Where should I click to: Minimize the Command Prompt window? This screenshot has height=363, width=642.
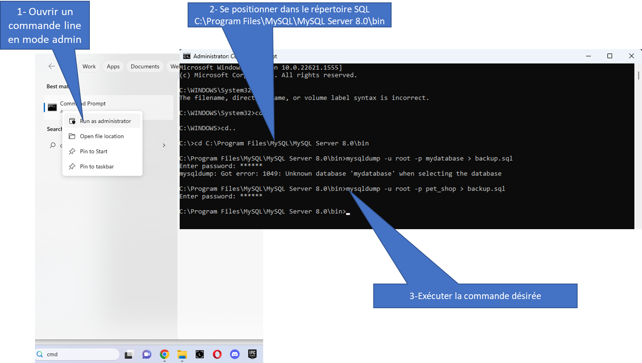tap(588, 56)
